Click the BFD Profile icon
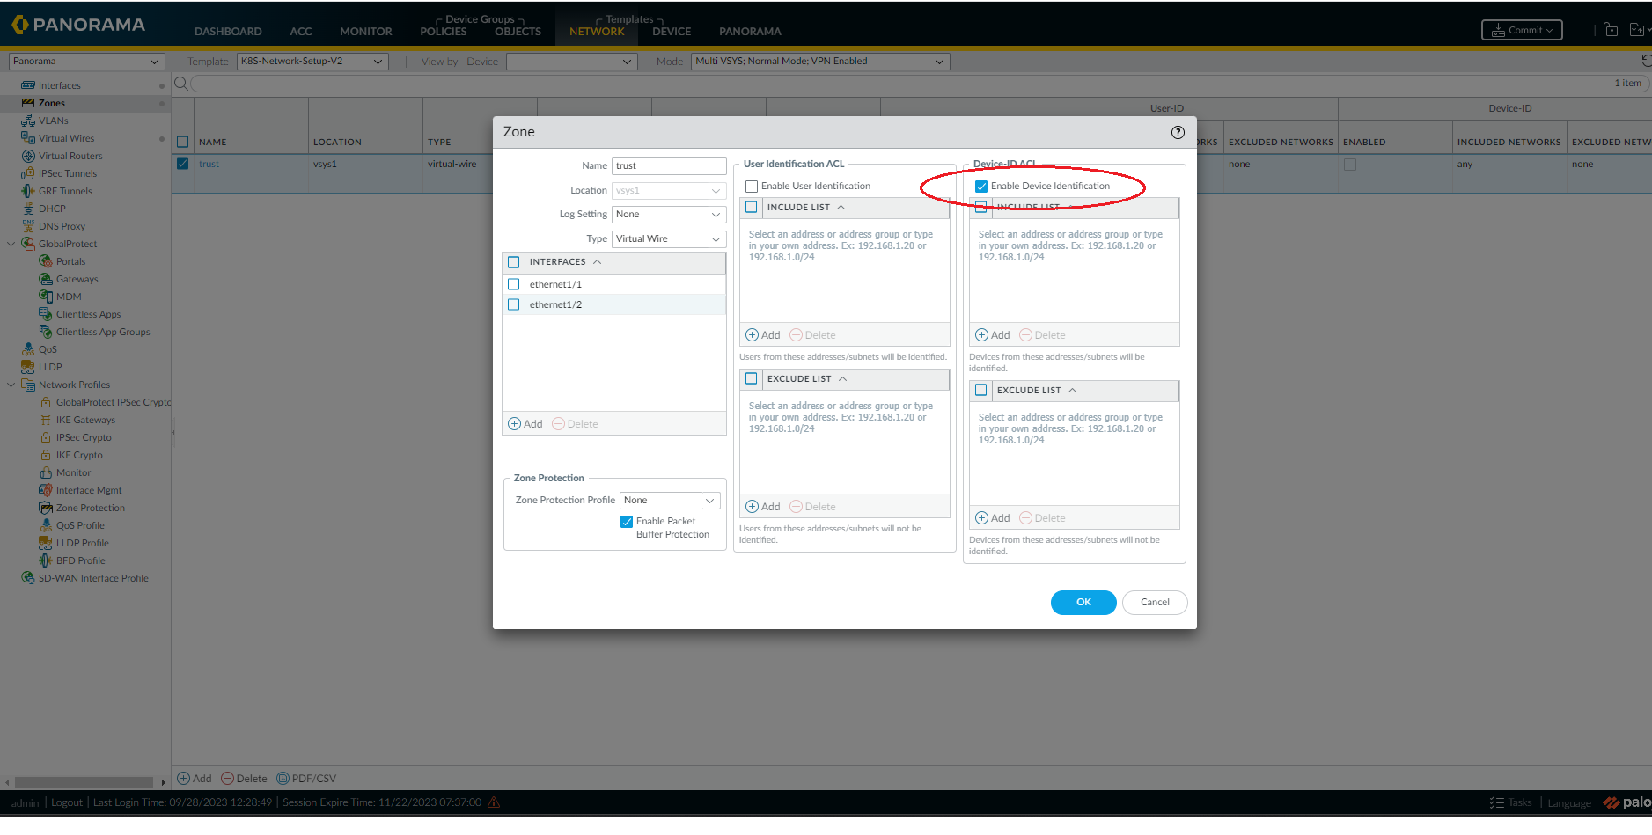Viewport: 1652px width, 835px height. click(x=46, y=560)
